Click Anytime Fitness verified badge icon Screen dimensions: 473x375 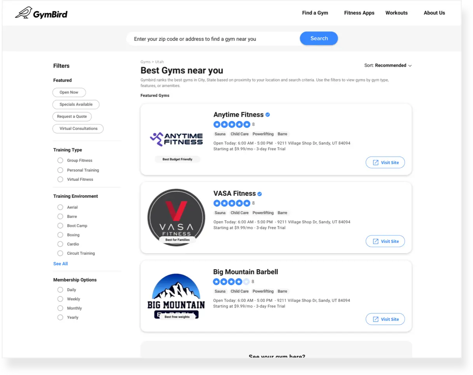[268, 115]
